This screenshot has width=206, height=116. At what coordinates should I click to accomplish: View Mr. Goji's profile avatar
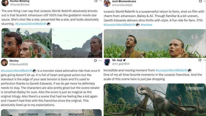point(107,62)
